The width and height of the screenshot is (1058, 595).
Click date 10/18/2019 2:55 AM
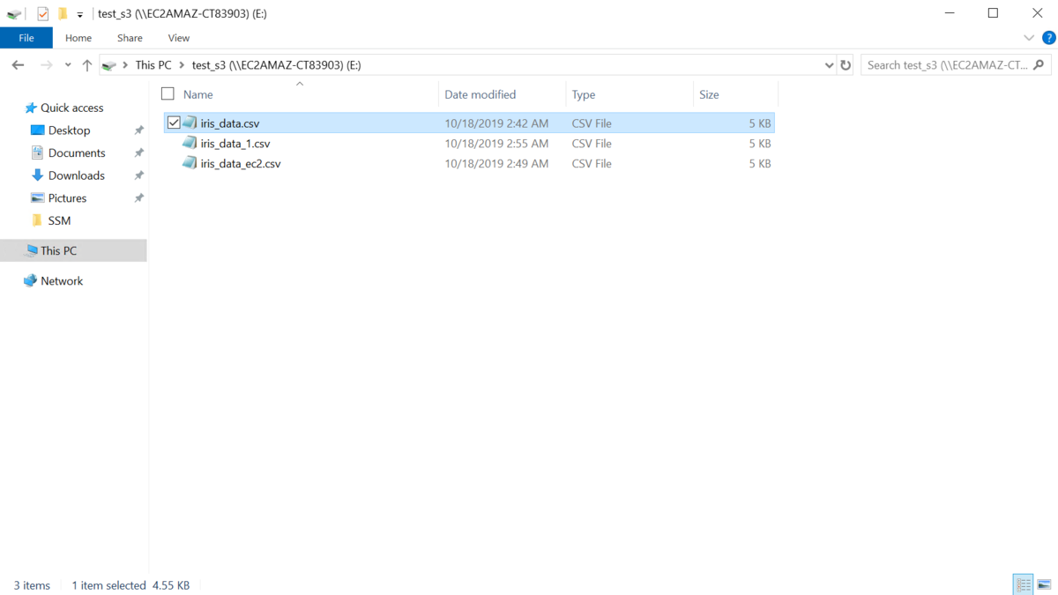point(496,144)
